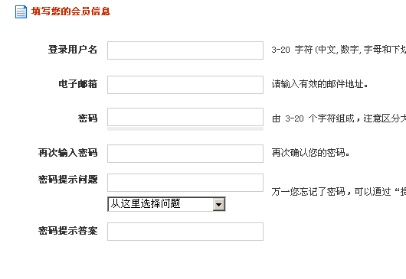Click the 电子邮箱 label text
Screen dimensions: 406x279
pyautogui.click(x=77, y=84)
